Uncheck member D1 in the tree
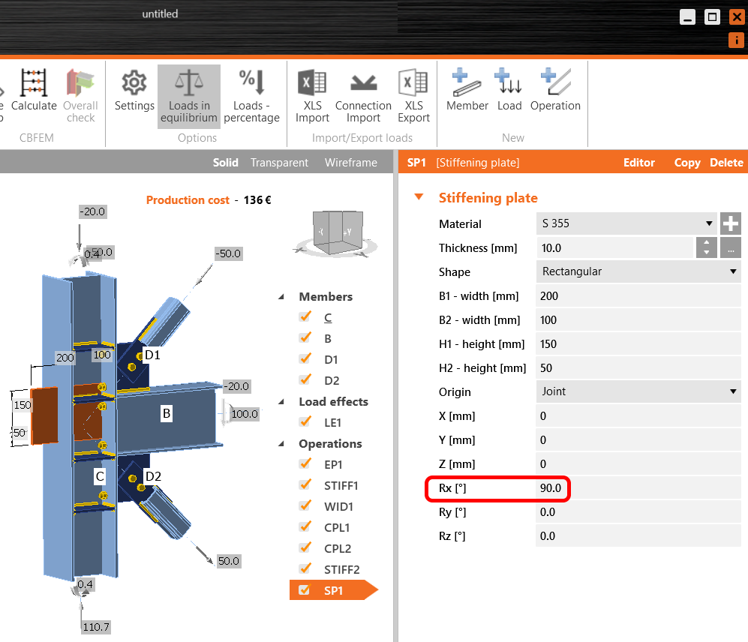The height and width of the screenshot is (642, 748). (304, 359)
